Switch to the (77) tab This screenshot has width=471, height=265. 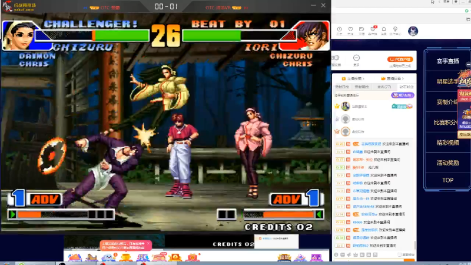click(384, 87)
